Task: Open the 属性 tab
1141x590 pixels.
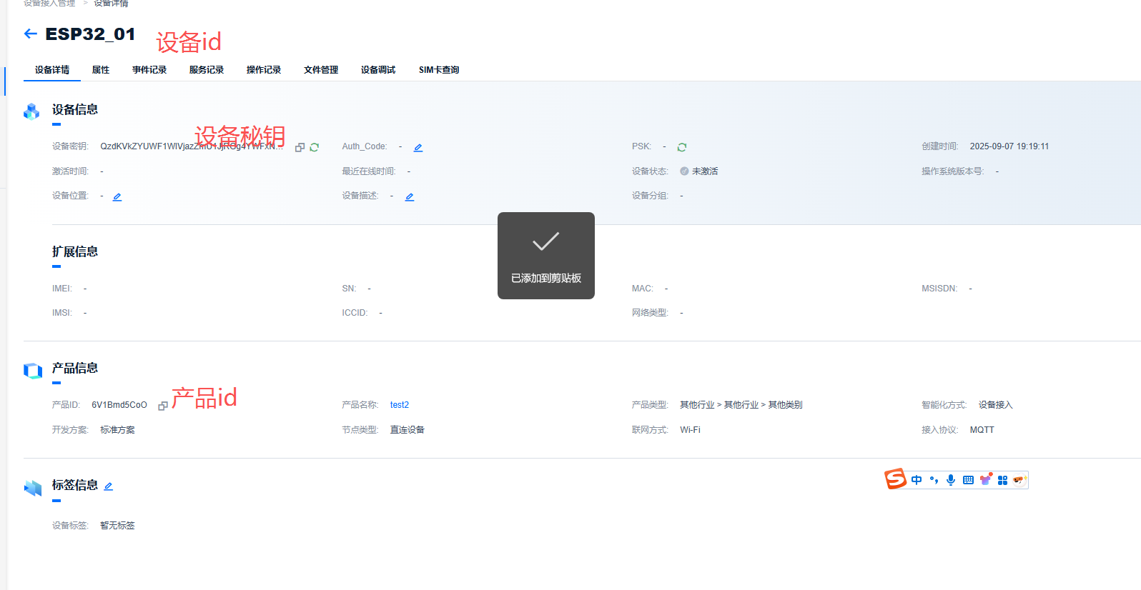Action: pyautogui.click(x=101, y=70)
